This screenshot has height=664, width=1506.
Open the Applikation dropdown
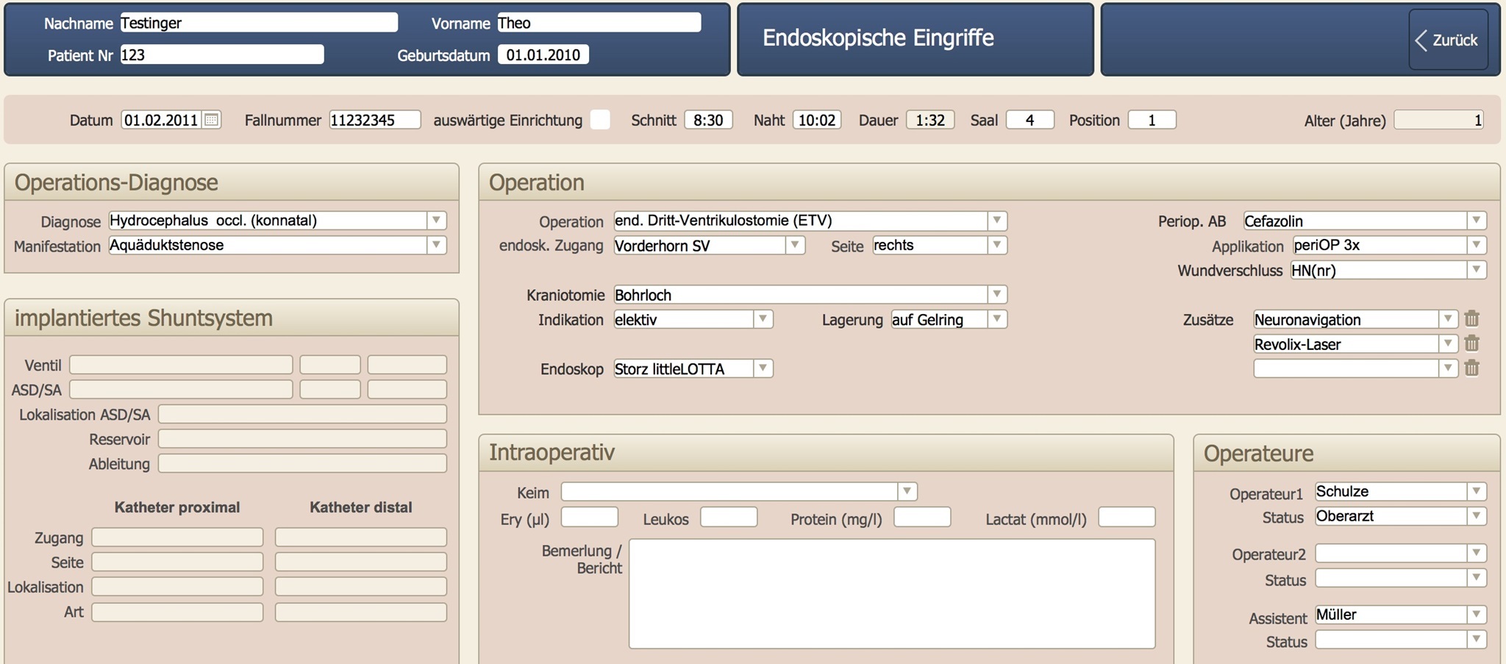(1477, 245)
